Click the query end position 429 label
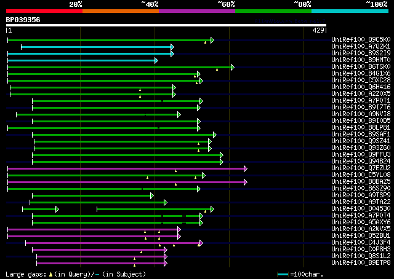394x279 pixels. pos(318,30)
